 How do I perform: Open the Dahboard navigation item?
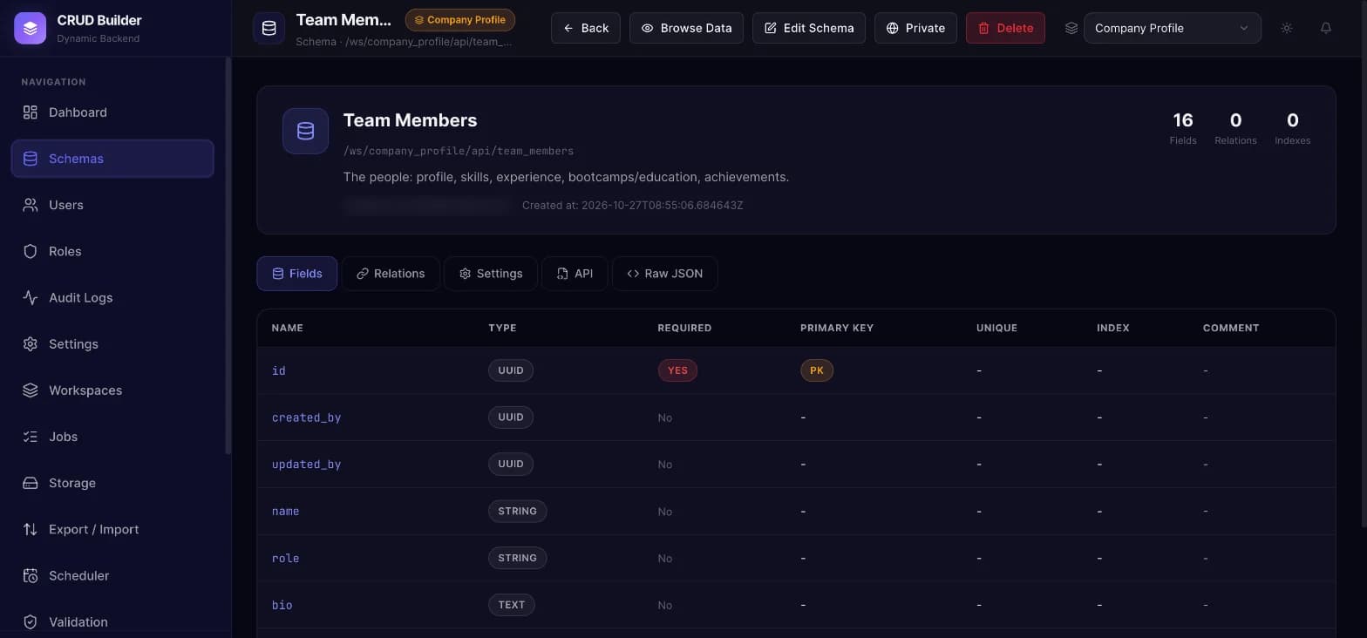112,112
